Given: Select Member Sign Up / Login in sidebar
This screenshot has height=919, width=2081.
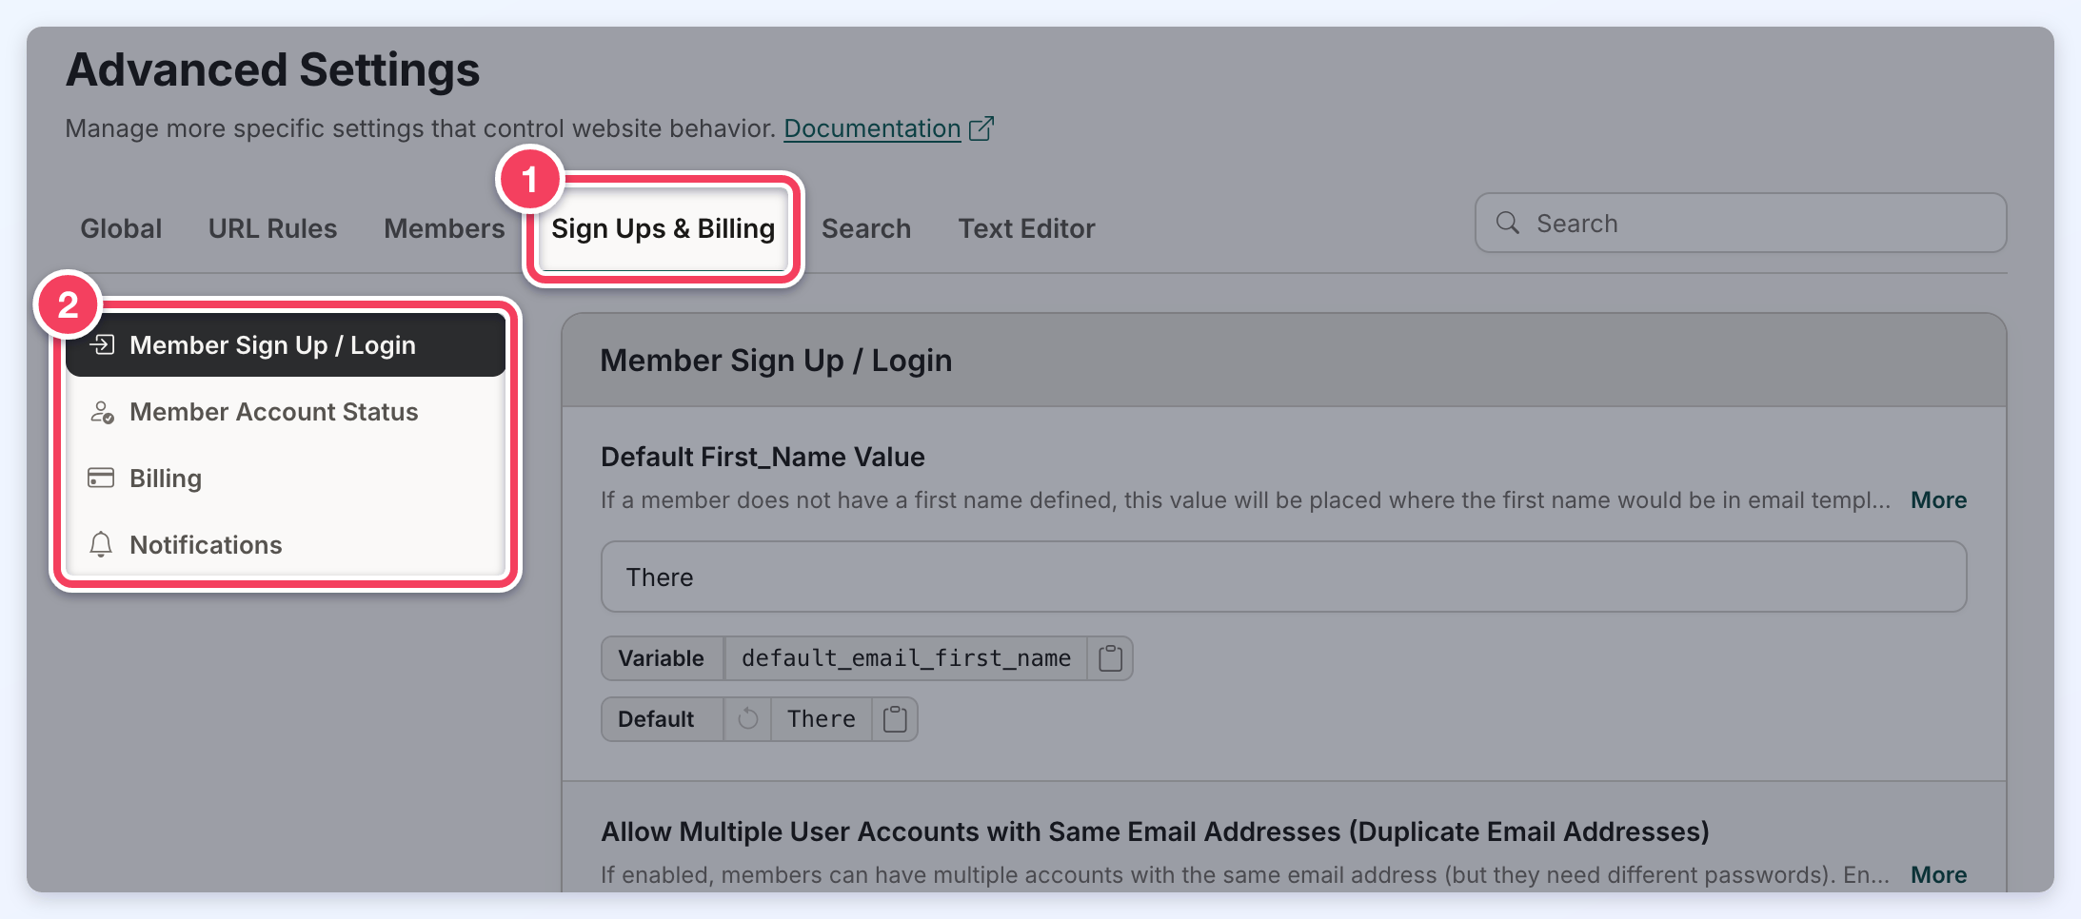Looking at the screenshot, I should pyautogui.click(x=286, y=344).
